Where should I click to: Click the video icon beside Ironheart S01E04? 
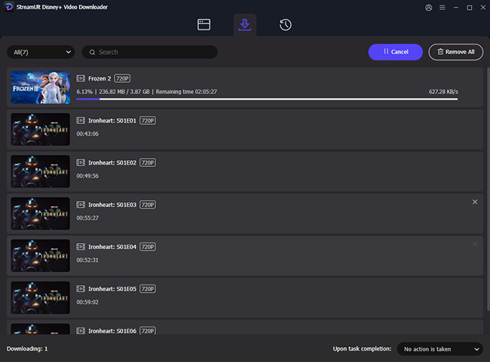(81, 247)
